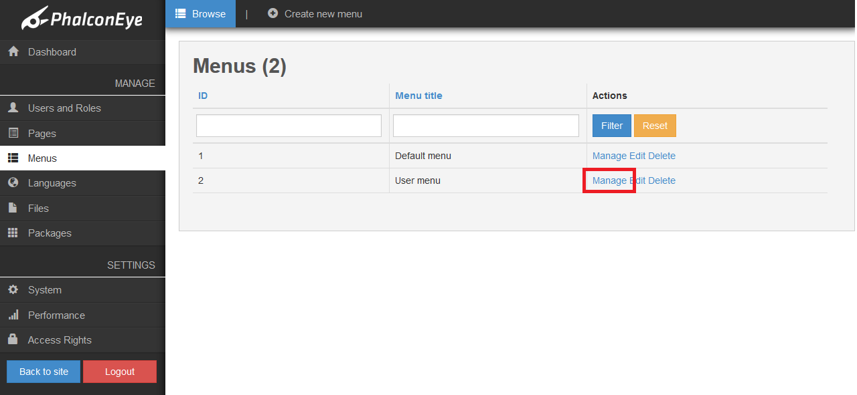Screen dimensions: 857x395
Task: Click Delete for User menu
Action: click(x=661, y=180)
